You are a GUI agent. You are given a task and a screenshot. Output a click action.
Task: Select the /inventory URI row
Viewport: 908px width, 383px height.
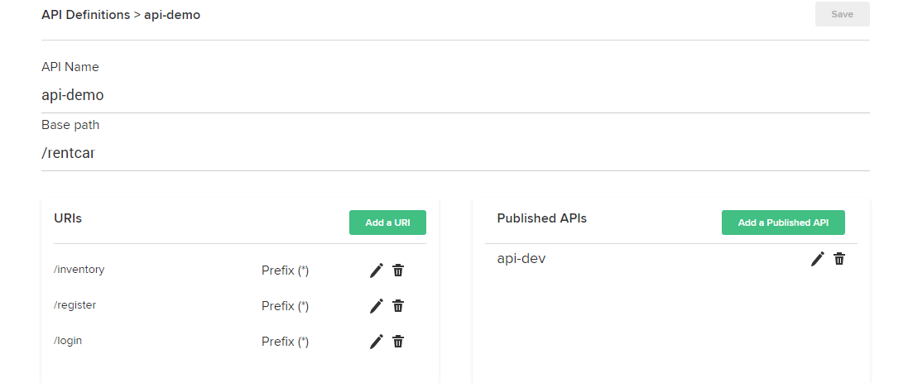[79, 270]
